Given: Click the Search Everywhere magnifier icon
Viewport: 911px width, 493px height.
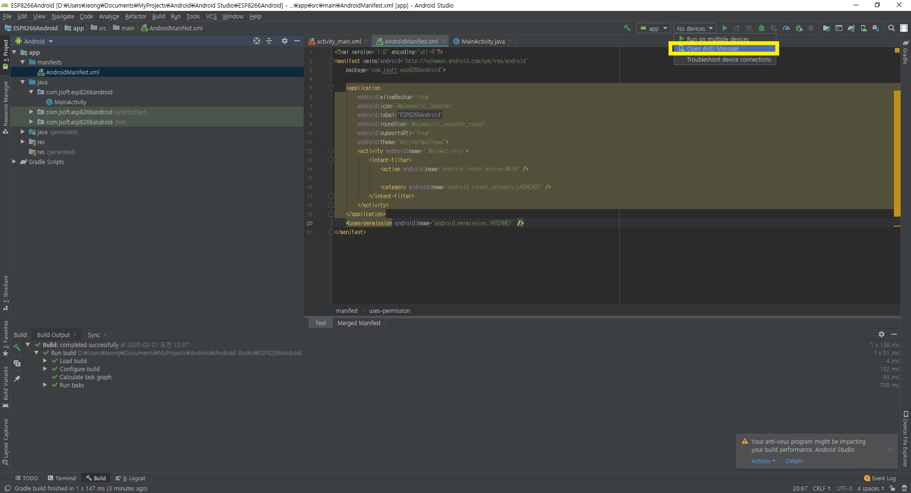Looking at the screenshot, I should click(892, 28).
